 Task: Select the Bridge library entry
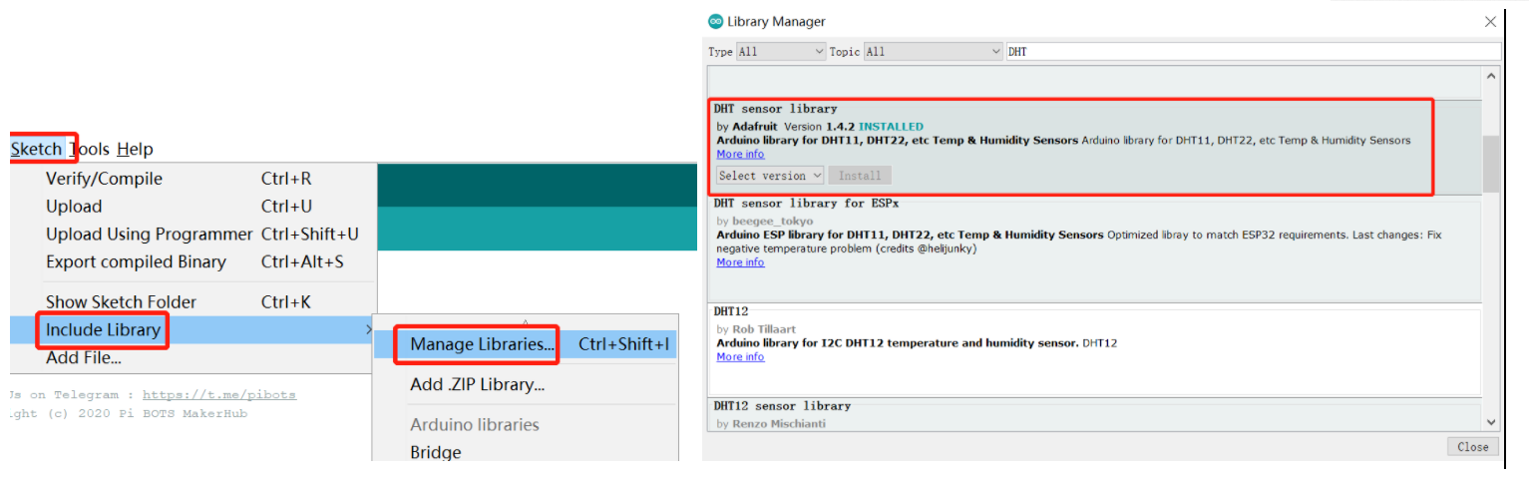pos(526,452)
